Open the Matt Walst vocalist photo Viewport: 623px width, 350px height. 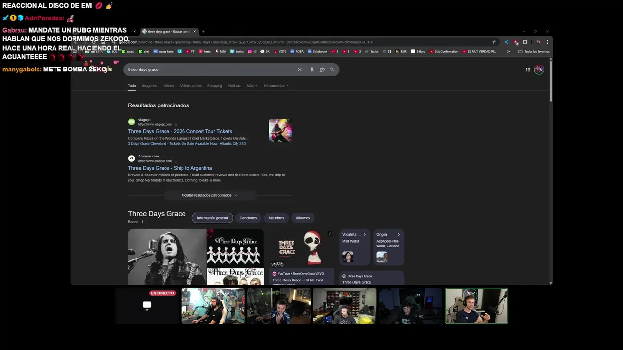pos(348,257)
